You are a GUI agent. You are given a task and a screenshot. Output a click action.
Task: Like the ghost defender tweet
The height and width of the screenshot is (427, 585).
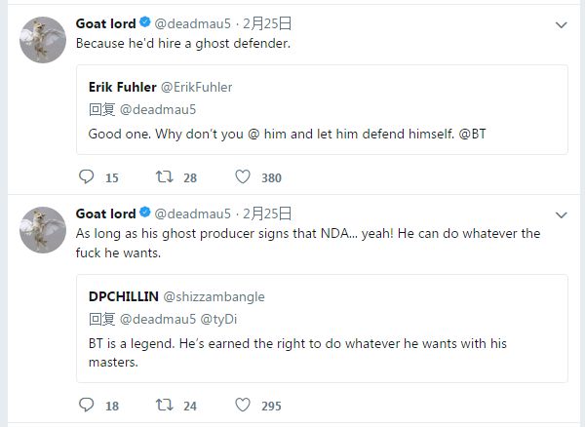point(243,177)
